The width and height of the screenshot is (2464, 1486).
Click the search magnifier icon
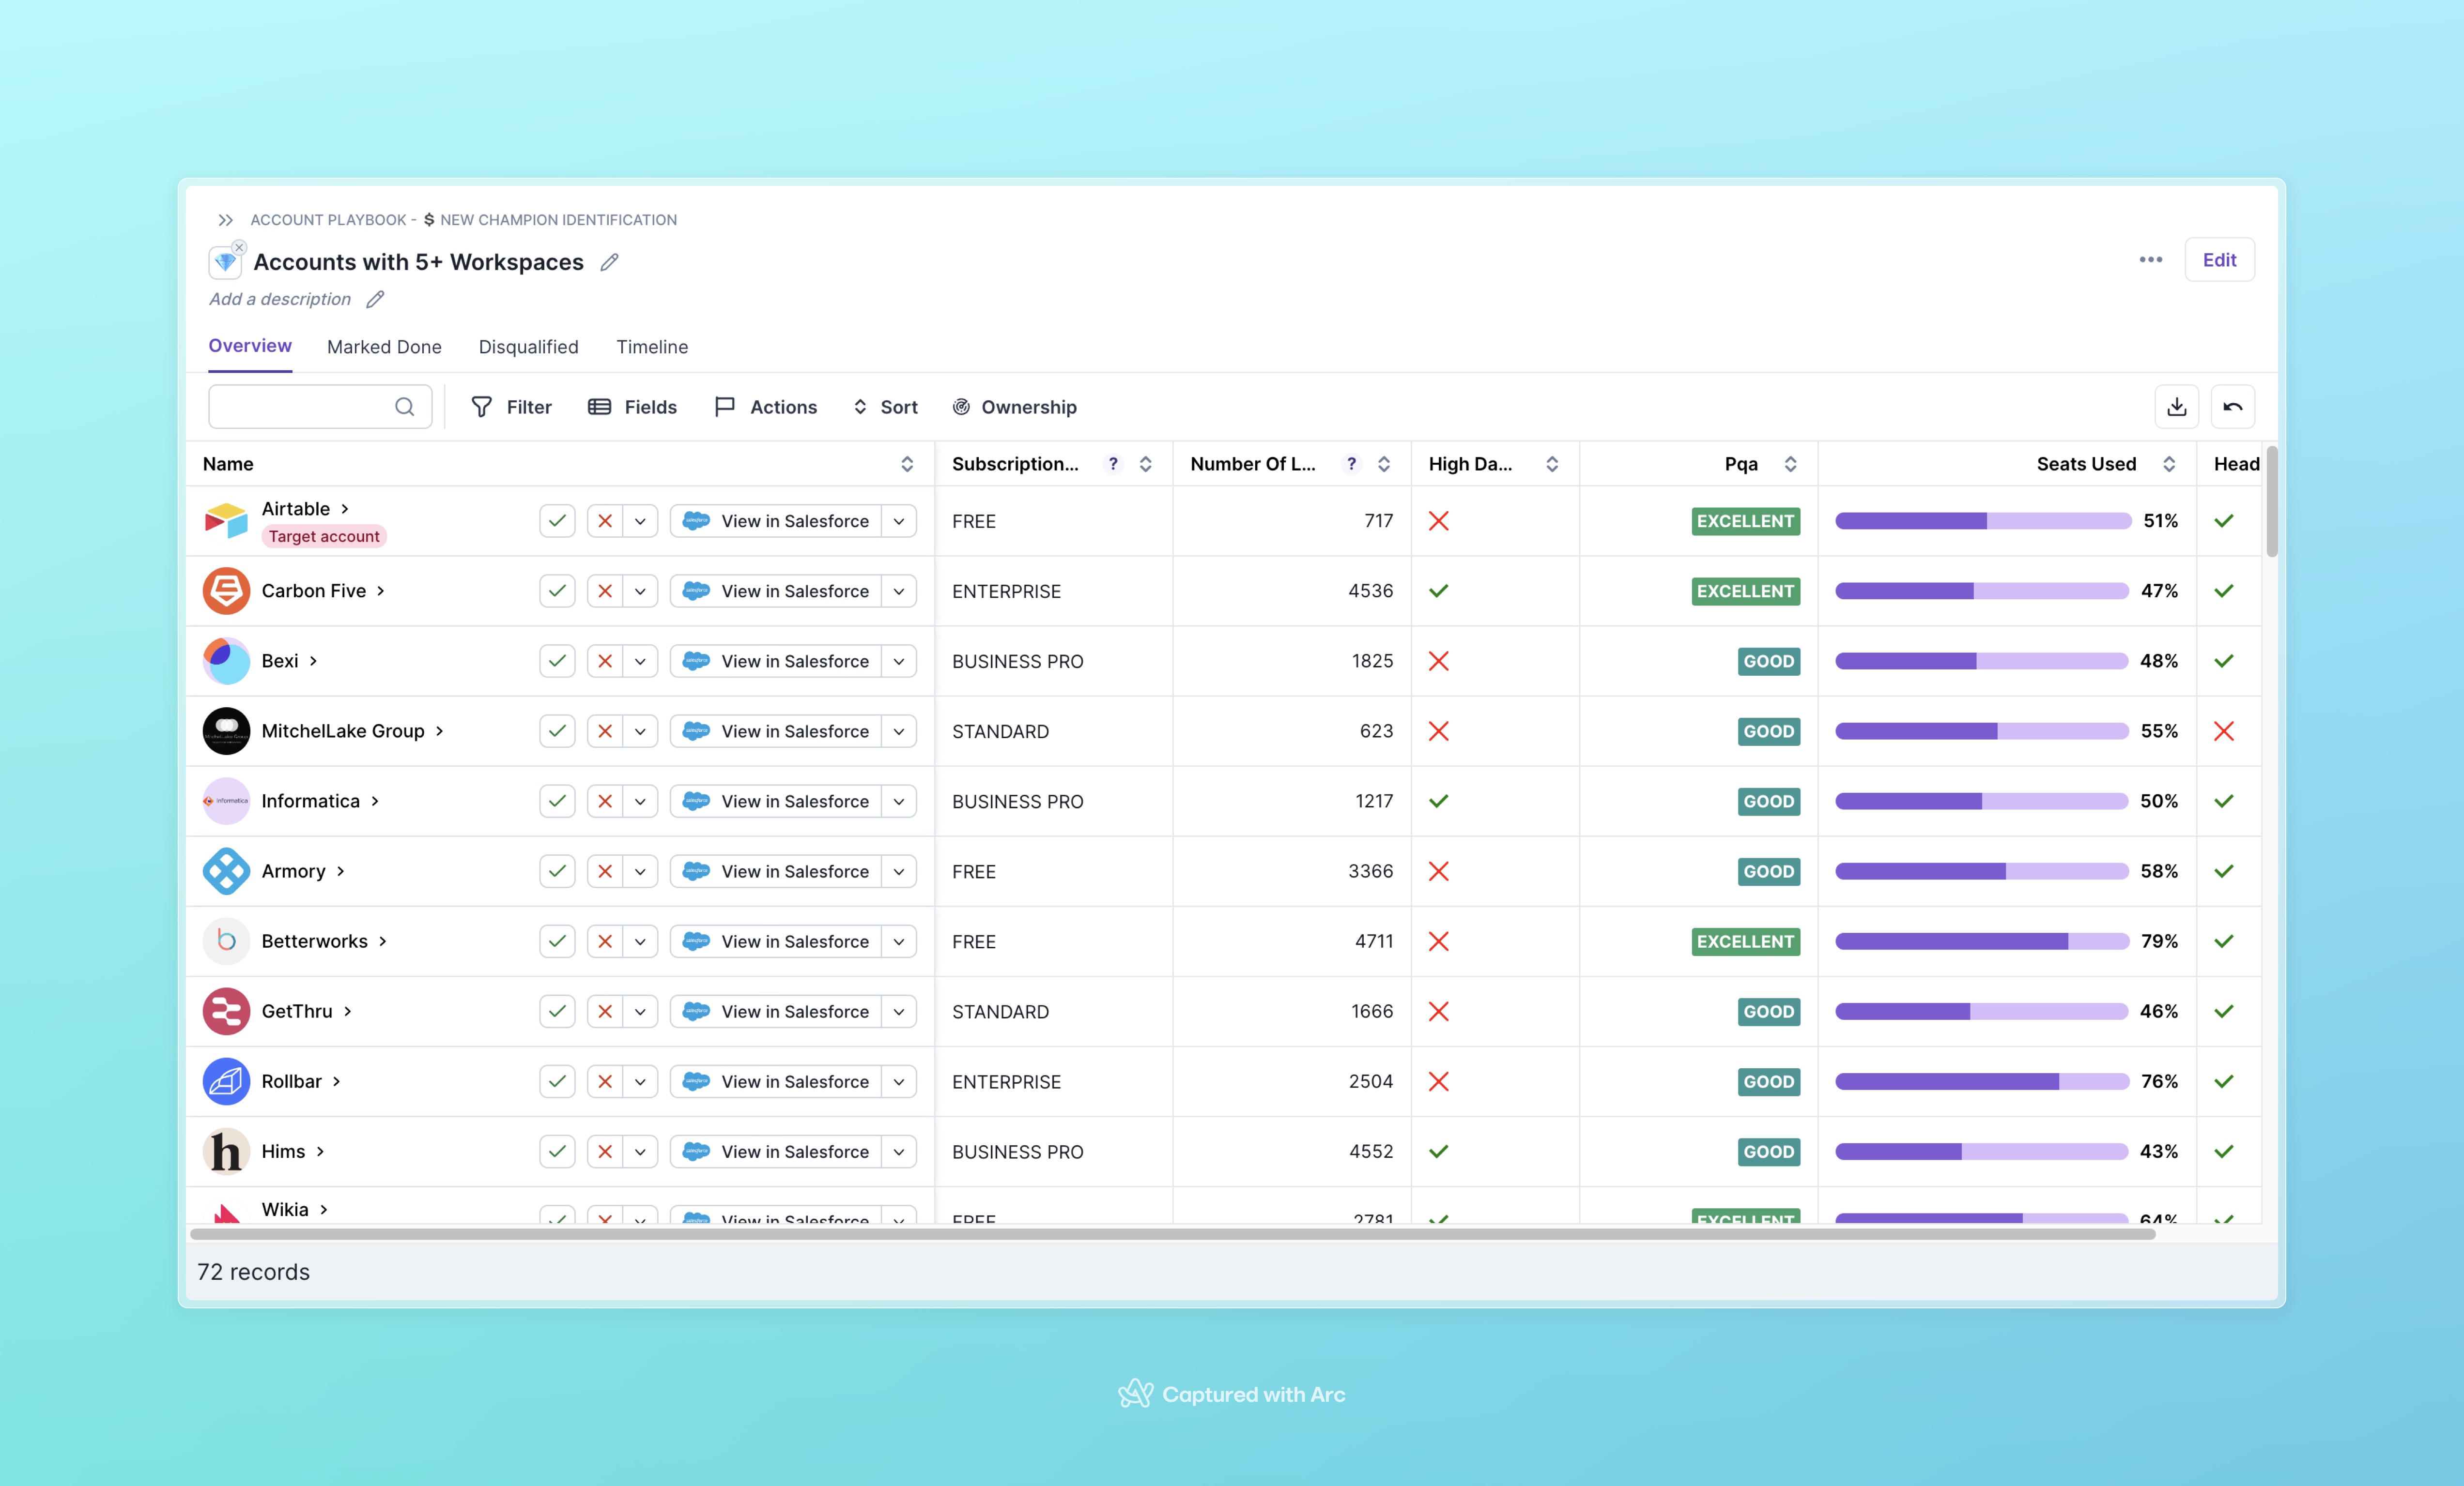coord(404,407)
